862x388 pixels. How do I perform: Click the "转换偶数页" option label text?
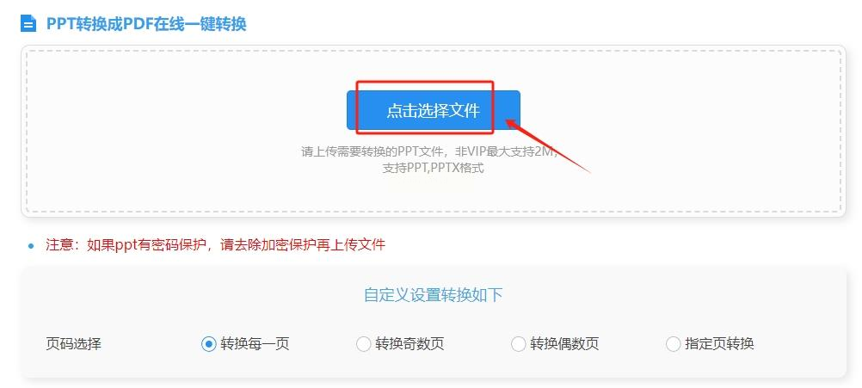point(564,345)
